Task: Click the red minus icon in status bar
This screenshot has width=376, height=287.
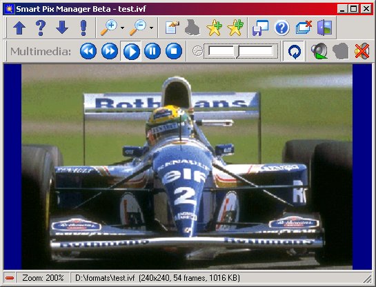Action: pyautogui.click(x=10, y=278)
